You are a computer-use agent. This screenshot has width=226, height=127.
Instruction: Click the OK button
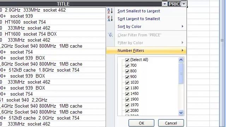(141, 123)
